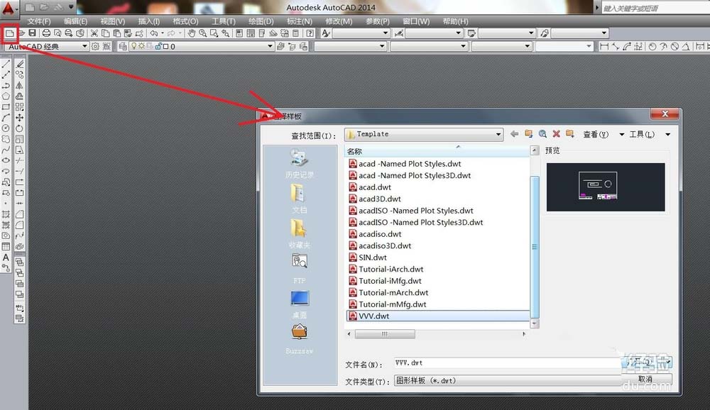Viewport: 710px width, 410px height.
Task: Open the 文件类型 file type dropdown
Action: pyautogui.click(x=508, y=381)
